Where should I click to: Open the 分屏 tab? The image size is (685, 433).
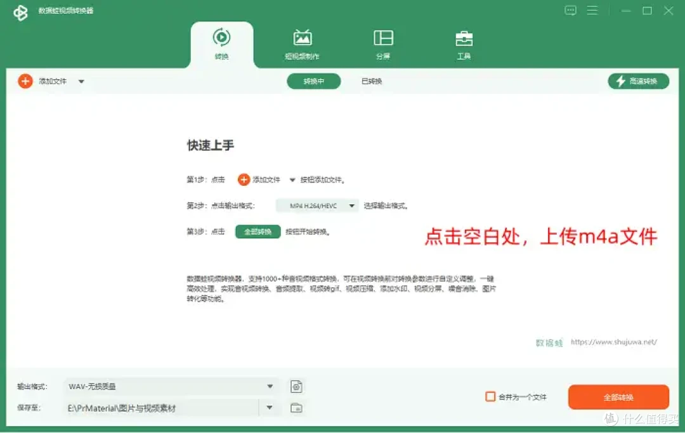tap(383, 44)
